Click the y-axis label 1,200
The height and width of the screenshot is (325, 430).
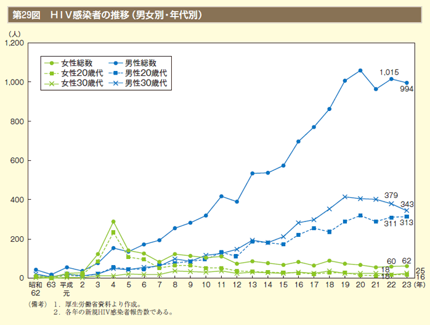coord(15,43)
